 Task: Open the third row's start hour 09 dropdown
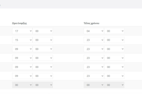point(22,49)
